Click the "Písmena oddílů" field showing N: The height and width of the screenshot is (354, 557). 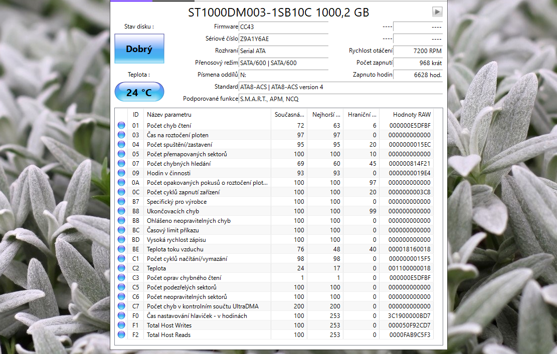tap(283, 75)
